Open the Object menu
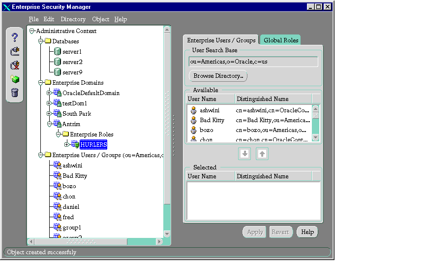The width and height of the screenshot is (425, 265). [100, 19]
